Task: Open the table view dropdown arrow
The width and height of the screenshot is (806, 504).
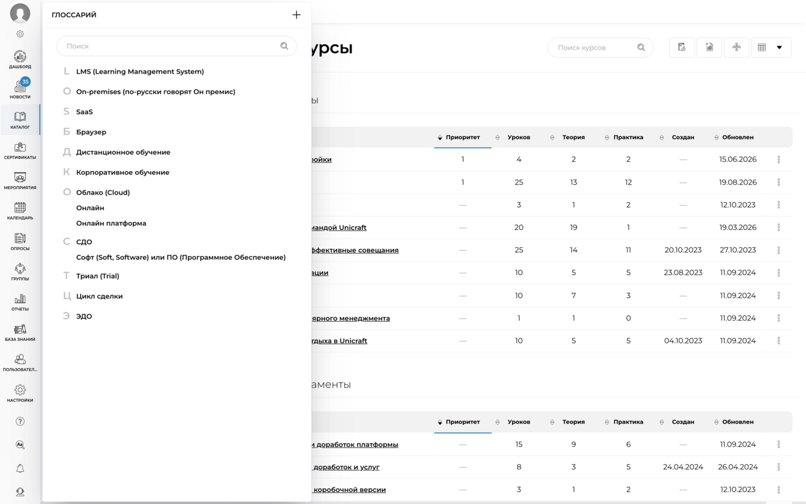Action: 779,47
